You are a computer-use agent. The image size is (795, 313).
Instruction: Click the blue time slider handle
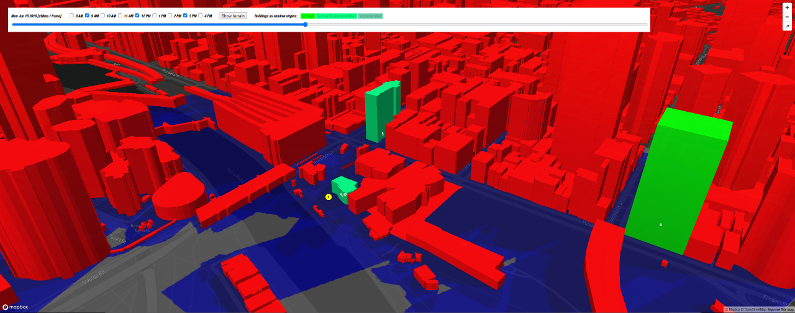pyautogui.click(x=305, y=25)
